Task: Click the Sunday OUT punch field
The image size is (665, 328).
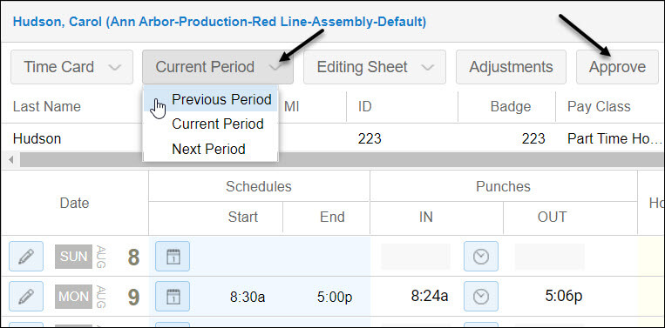Action: click(550, 257)
